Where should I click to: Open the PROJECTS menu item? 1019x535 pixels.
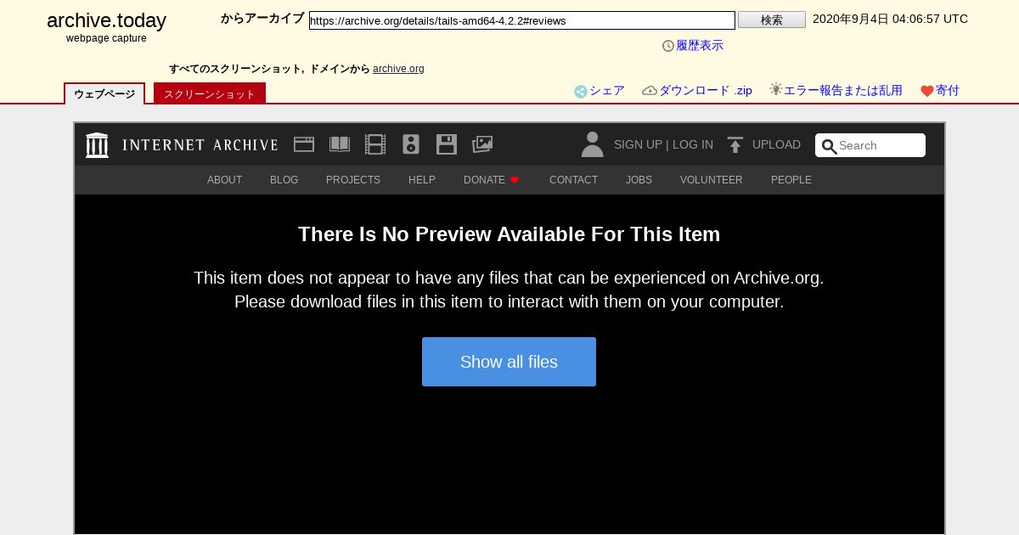(353, 180)
